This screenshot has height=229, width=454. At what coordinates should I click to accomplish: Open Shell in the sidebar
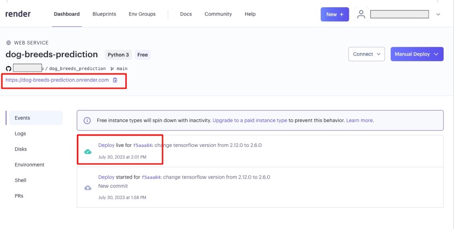click(x=20, y=180)
